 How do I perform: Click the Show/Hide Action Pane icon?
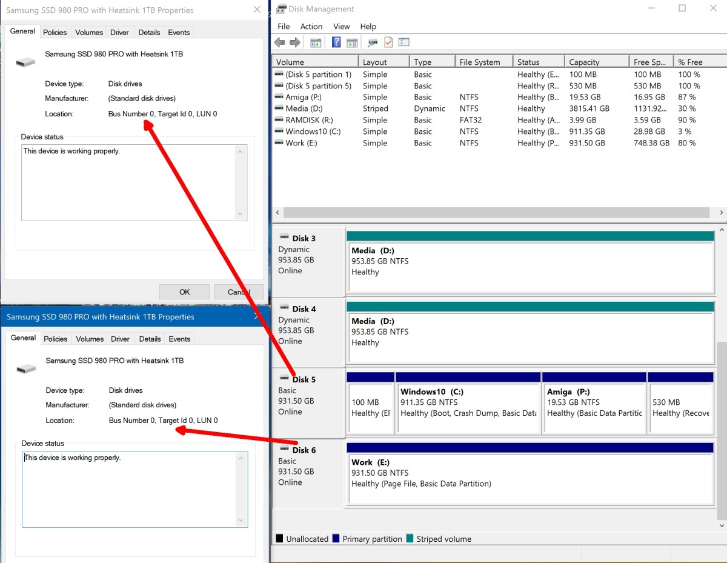tap(352, 42)
